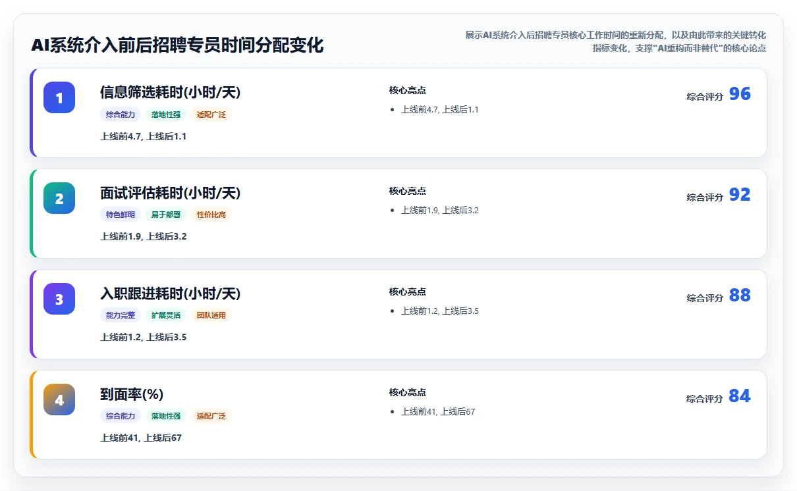Click 综合评分 label beside score 88

(705, 298)
